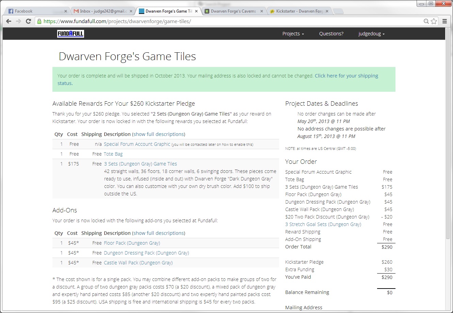Viewport: 453px width, 313px height.
Task: Click the browser Back arrow
Action: pyautogui.click(x=9, y=21)
